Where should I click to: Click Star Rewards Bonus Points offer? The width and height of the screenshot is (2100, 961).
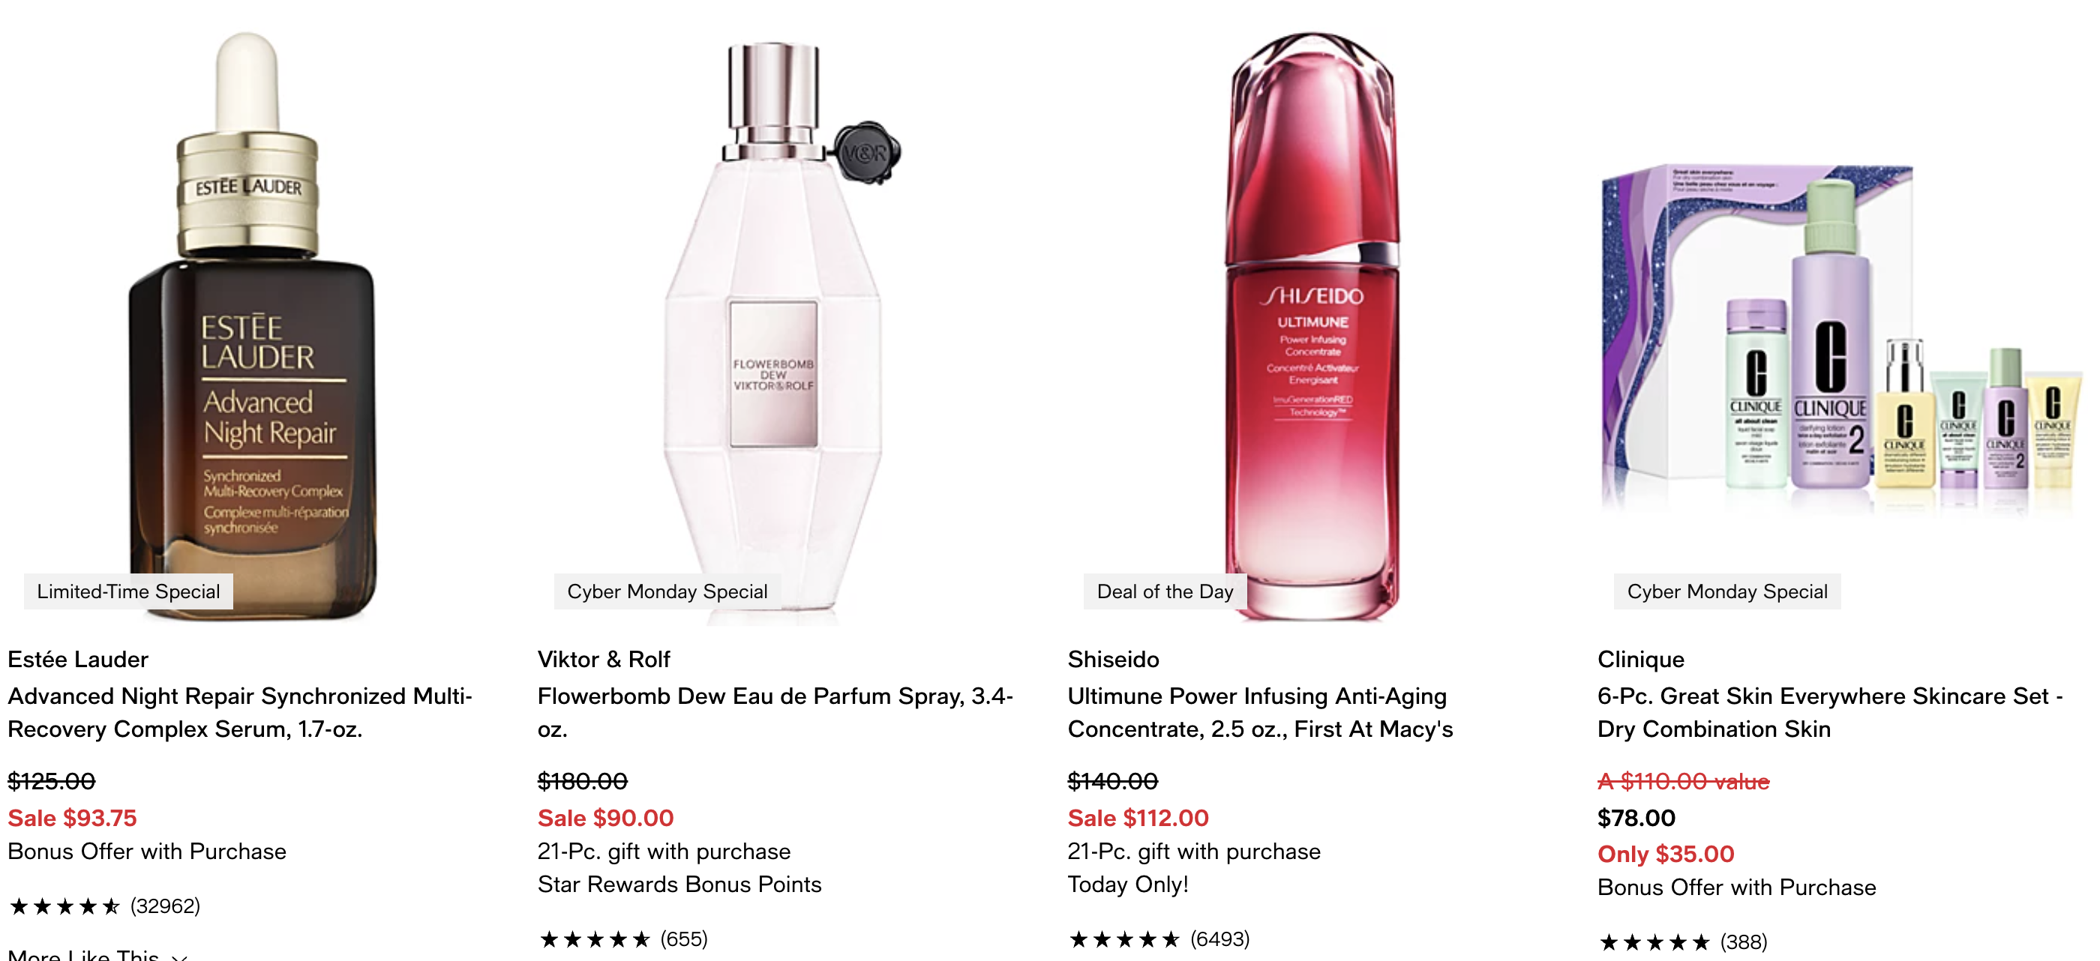point(680,885)
